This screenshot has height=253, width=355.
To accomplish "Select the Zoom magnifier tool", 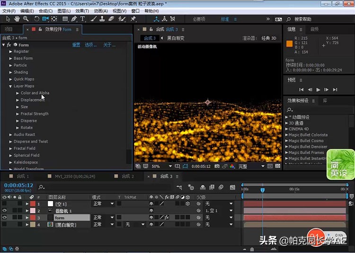I will (x=26, y=19).
